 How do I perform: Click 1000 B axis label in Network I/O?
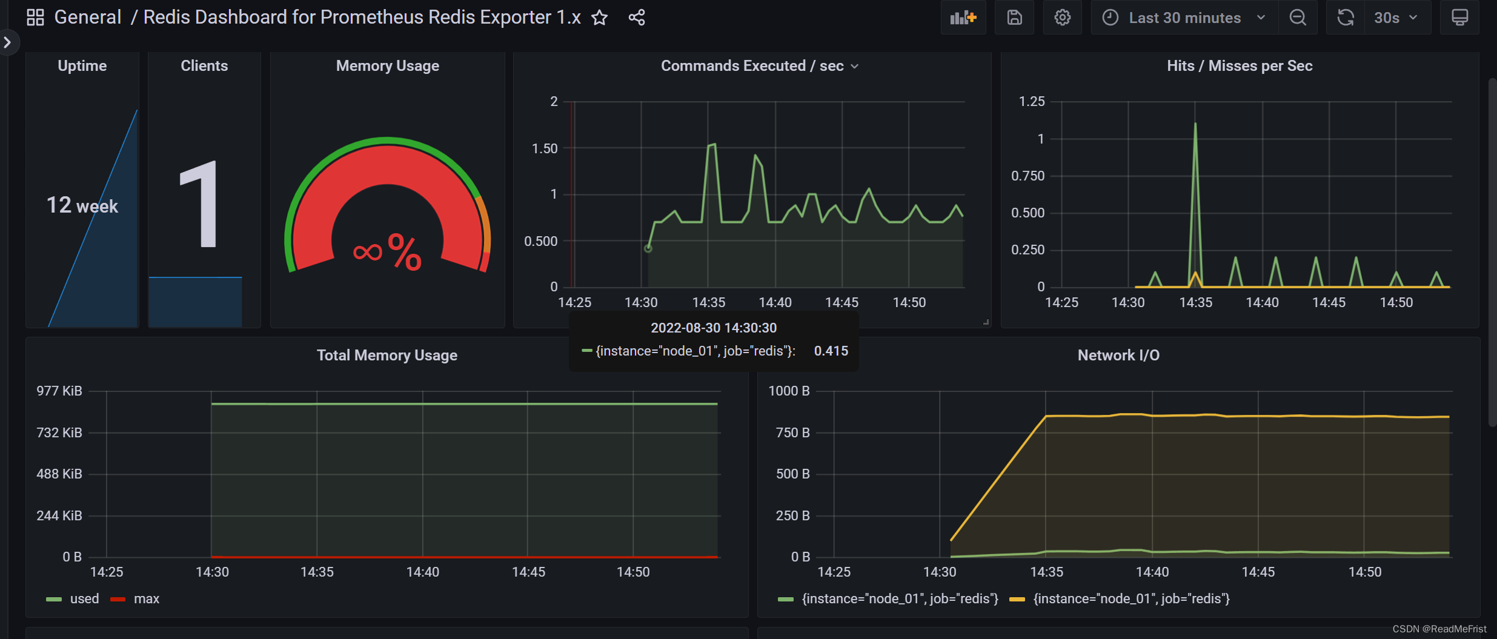tap(789, 391)
